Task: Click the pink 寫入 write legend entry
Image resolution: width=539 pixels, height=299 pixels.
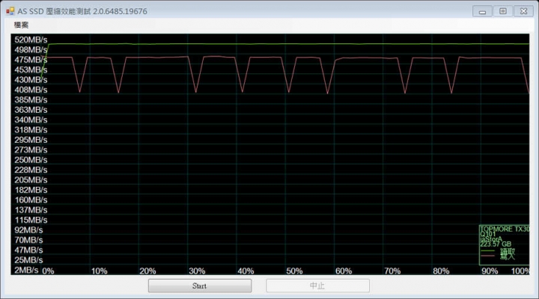Action: pyautogui.click(x=498, y=256)
